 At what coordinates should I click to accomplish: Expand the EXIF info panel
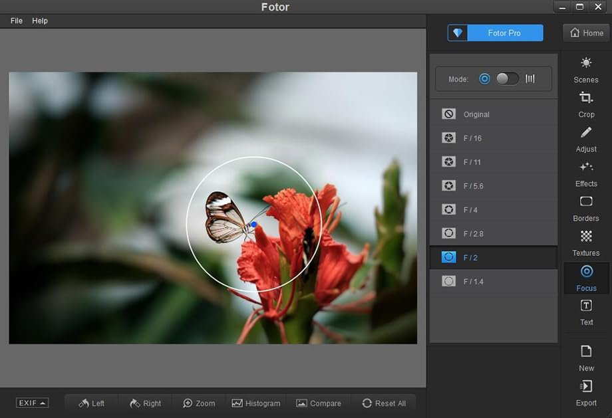pyautogui.click(x=32, y=403)
